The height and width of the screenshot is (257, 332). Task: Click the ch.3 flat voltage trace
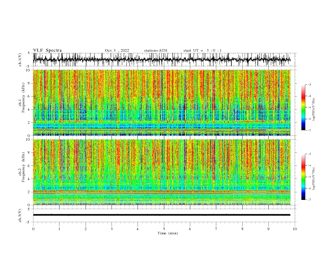pos(161,215)
